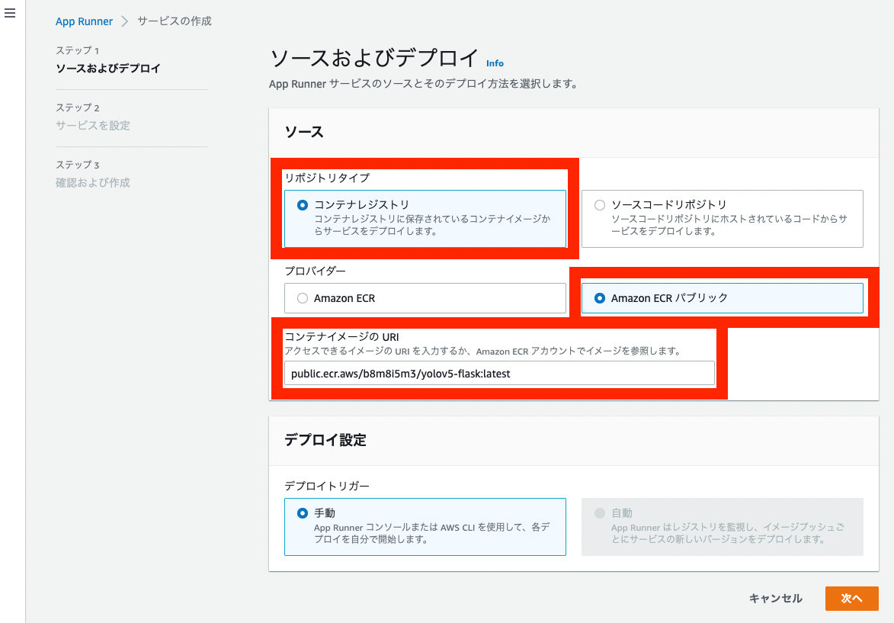This screenshot has height=623, width=894.
Task: Proceed with the 次へ button
Action: click(852, 599)
